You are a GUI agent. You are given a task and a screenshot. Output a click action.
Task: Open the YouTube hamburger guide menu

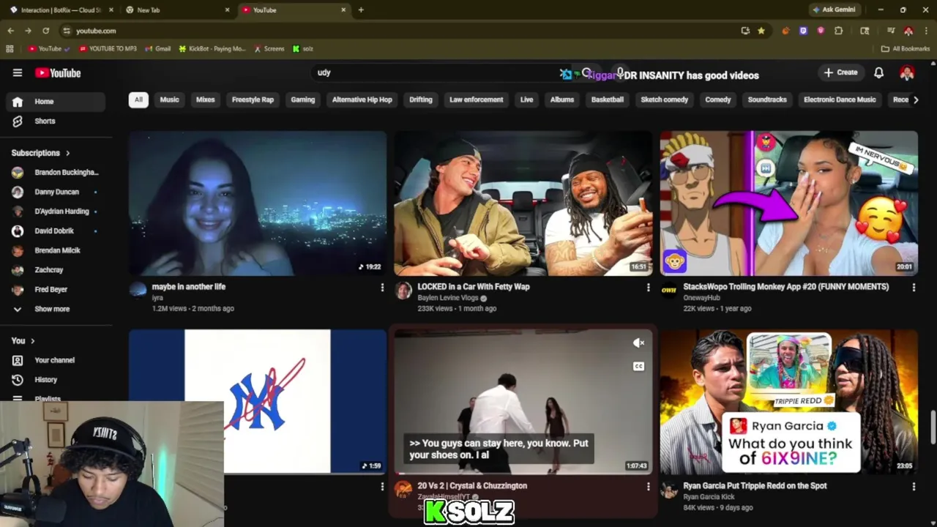18,72
